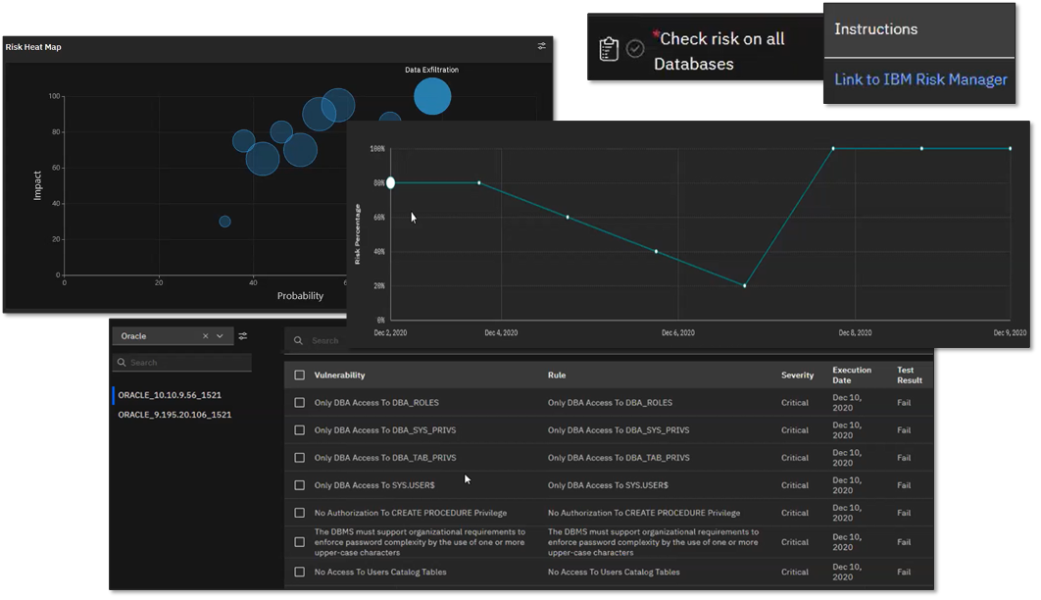Clear the Oracle selection with the X icon

point(206,336)
